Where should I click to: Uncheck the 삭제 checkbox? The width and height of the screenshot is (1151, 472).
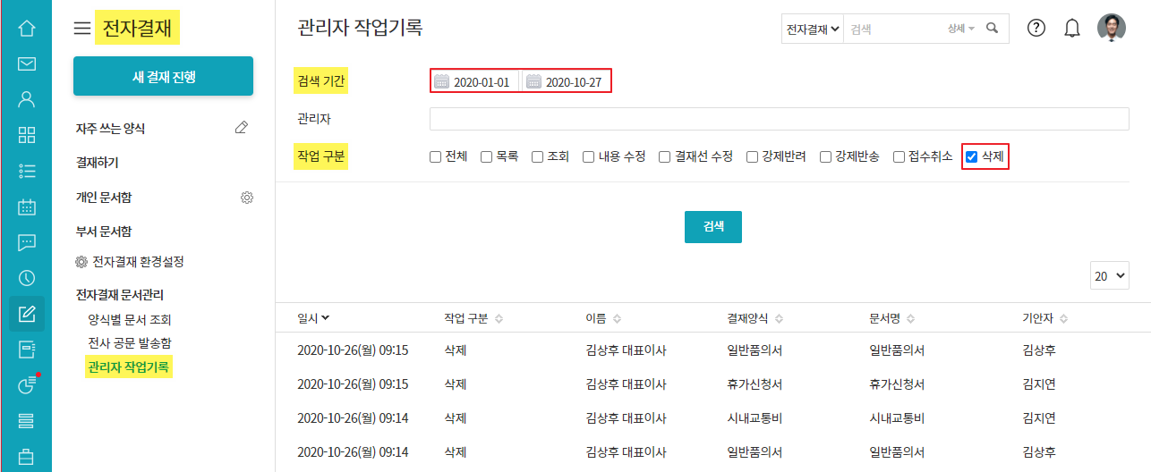coord(971,157)
